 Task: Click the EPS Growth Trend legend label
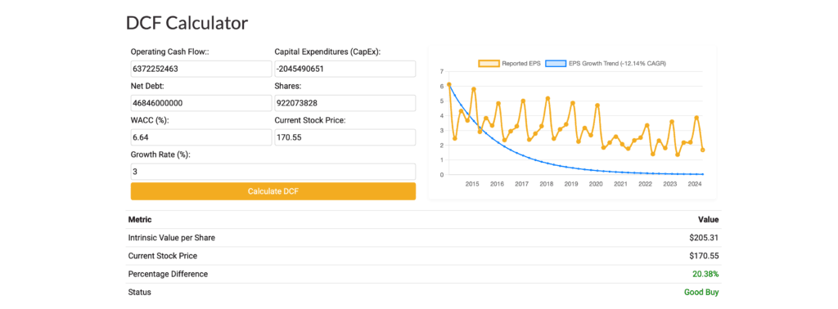coord(617,64)
